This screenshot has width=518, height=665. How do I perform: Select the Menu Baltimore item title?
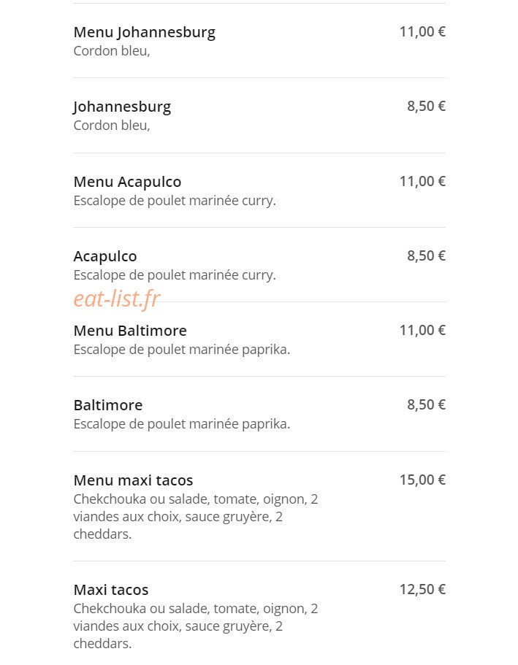pyautogui.click(x=130, y=331)
